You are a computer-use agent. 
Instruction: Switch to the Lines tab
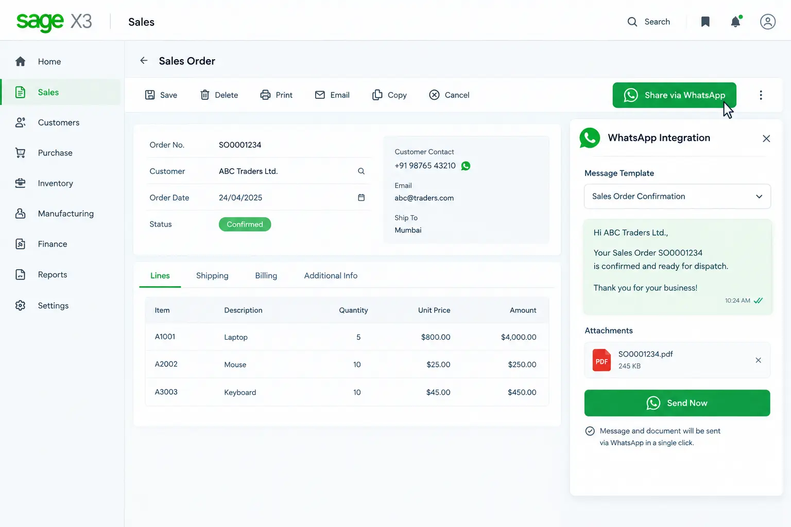point(160,276)
